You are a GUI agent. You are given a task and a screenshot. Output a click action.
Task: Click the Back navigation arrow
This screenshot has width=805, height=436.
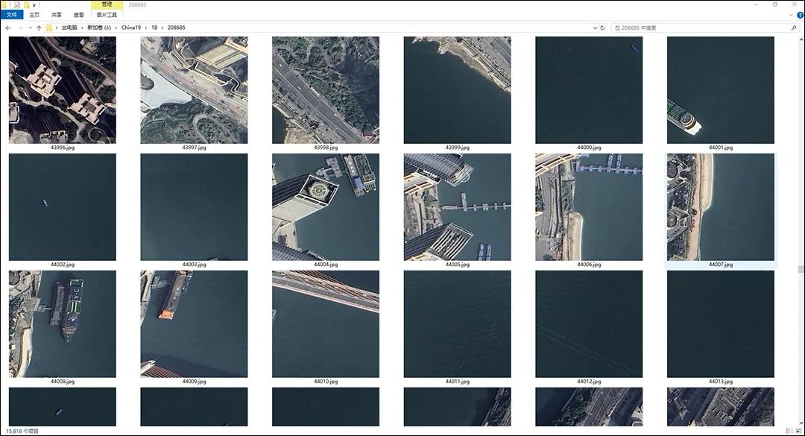7,28
